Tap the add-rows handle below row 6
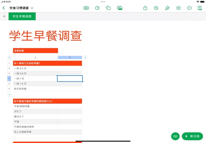 pos(9,95)
